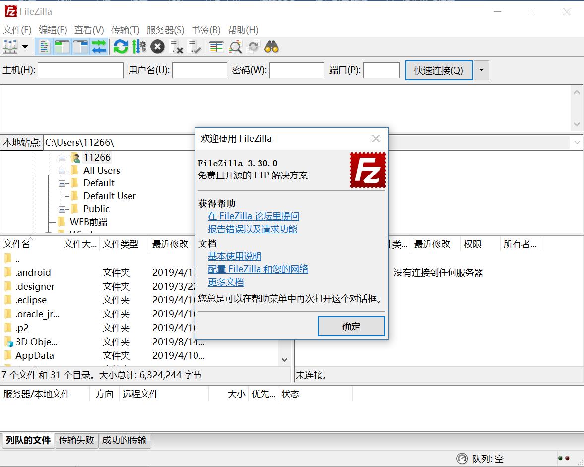Toggle local directory tree display icon

tap(62, 47)
